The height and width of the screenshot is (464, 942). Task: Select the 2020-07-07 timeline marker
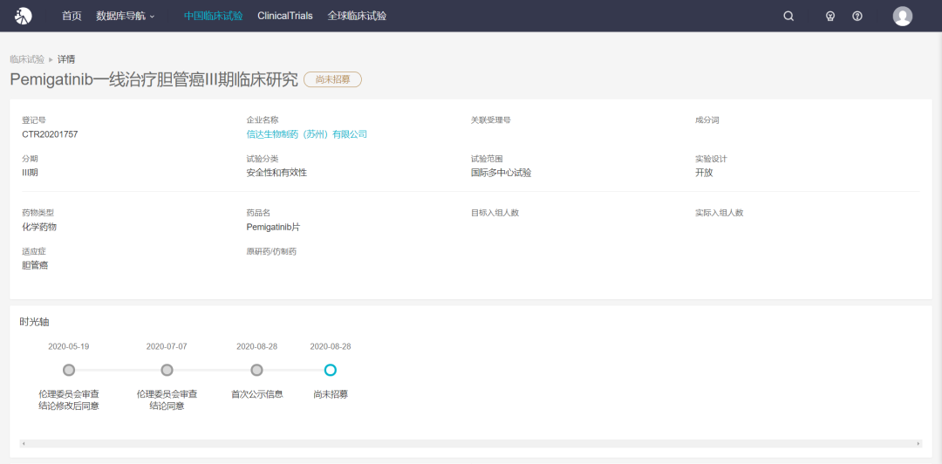[167, 370]
